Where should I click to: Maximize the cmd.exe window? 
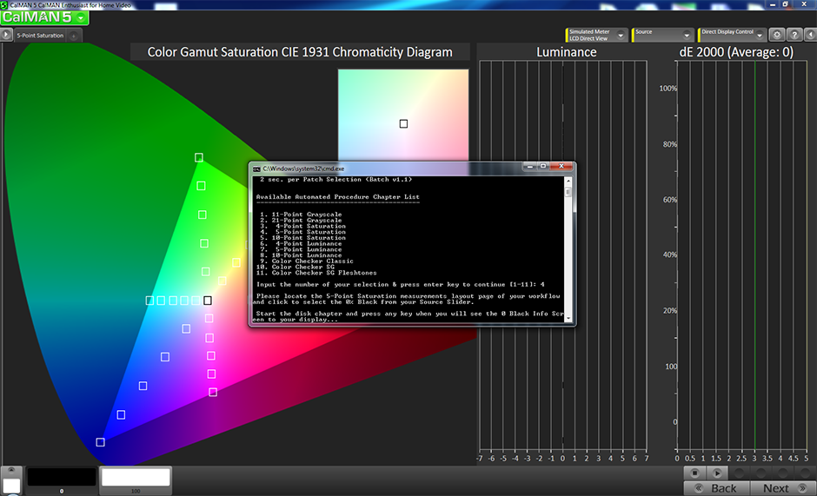(x=543, y=166)
